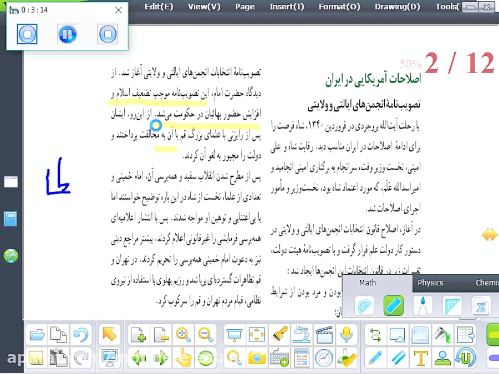Open the on-screen keyboard tool

[279, 358]
